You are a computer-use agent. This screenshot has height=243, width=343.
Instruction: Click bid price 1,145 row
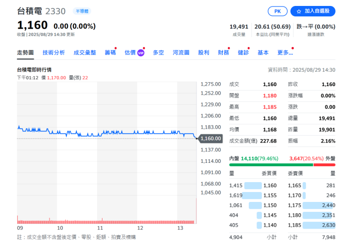pyautogui.click(x=253, y=215)
